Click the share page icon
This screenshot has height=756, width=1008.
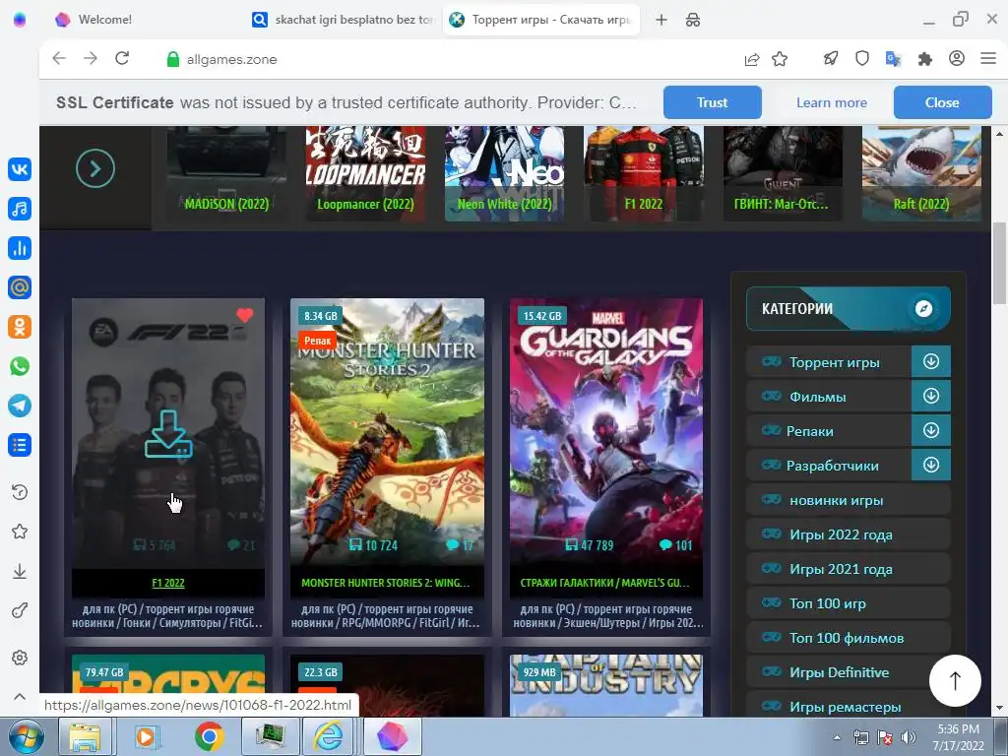(x=751, y=59)
